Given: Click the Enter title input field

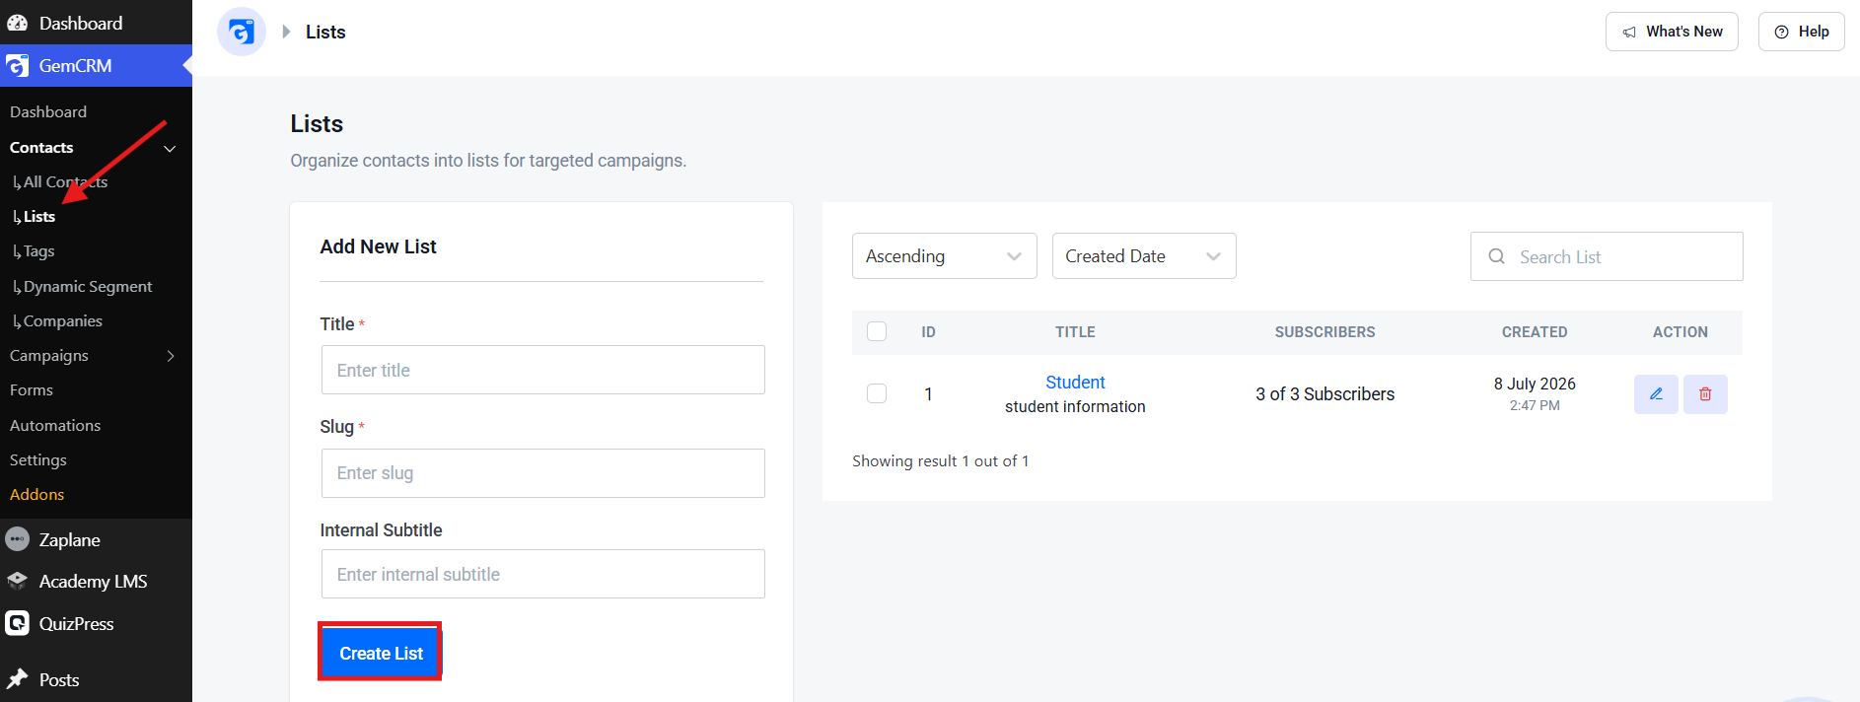Looking at the screenshot, I should (542, 370).
